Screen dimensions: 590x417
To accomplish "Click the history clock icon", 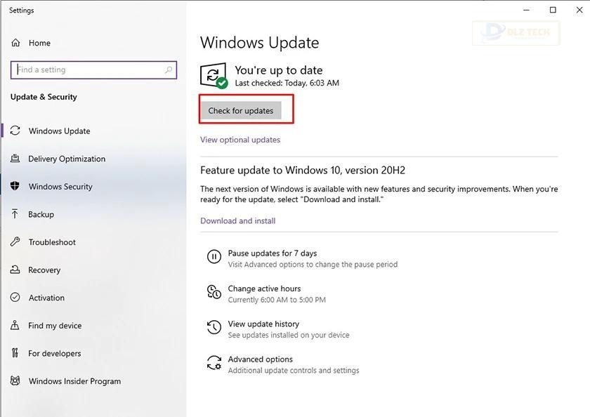I will [214, 327].
